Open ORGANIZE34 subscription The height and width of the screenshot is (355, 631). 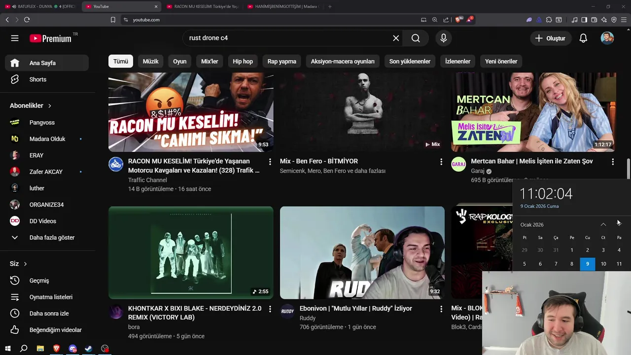[x=47, y=205]
